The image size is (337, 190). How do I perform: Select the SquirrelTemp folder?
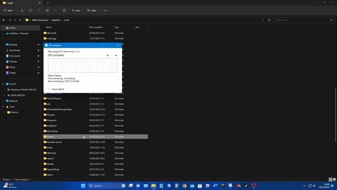pyautogui.click(x=53, y=169)
